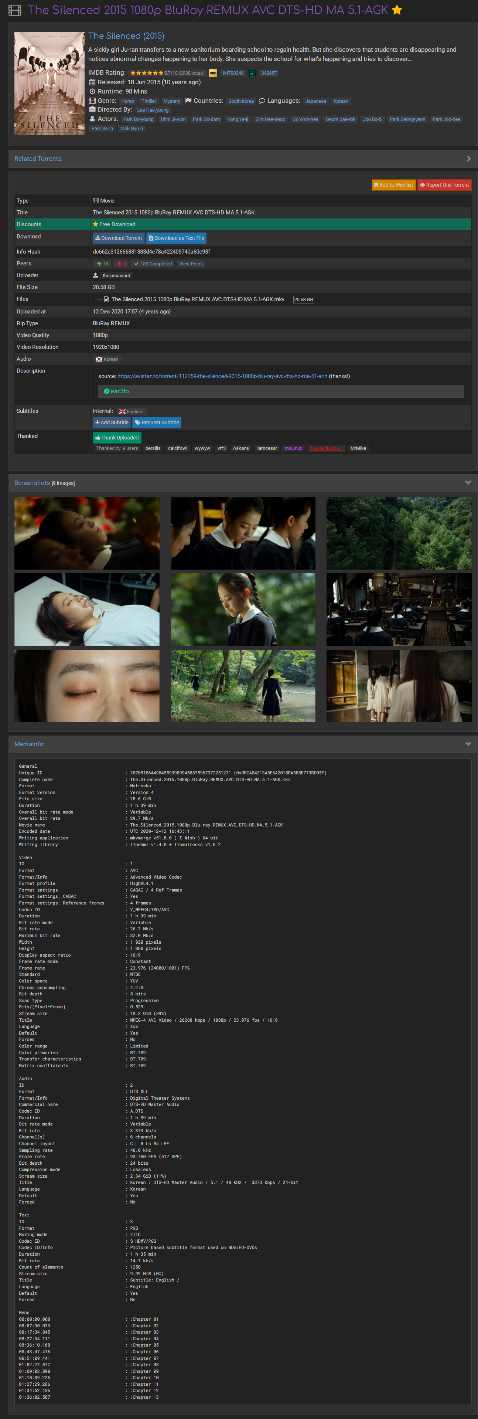Image resolution: width=478 pixels, height=1419 pixels.
Task: Click the Request Subtitle button
Action: (157, 422)
